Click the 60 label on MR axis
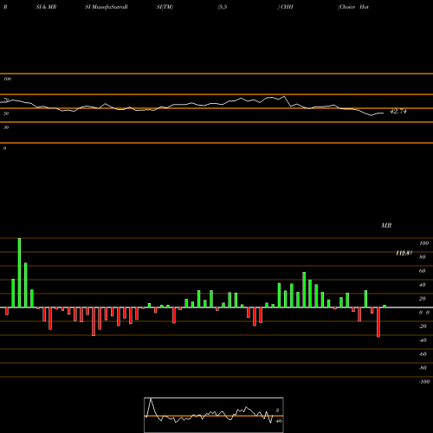Image resolution: width=433 pixels, height=433 pixels. (x=423, y=271)
